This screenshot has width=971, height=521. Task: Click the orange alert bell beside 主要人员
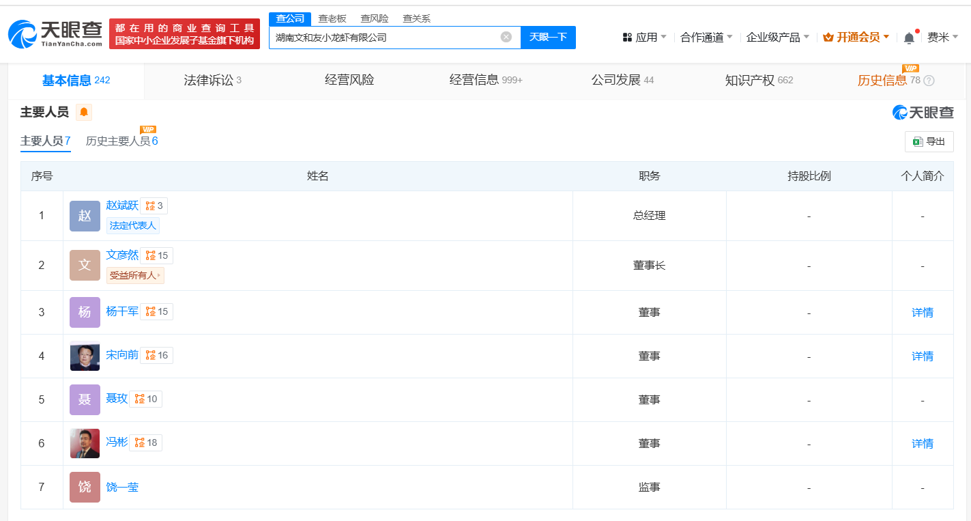tap(84, 112)
